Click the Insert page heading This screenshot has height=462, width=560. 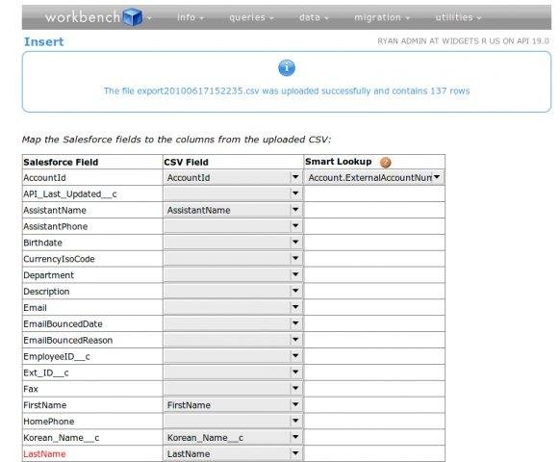(x=43, y=41)
